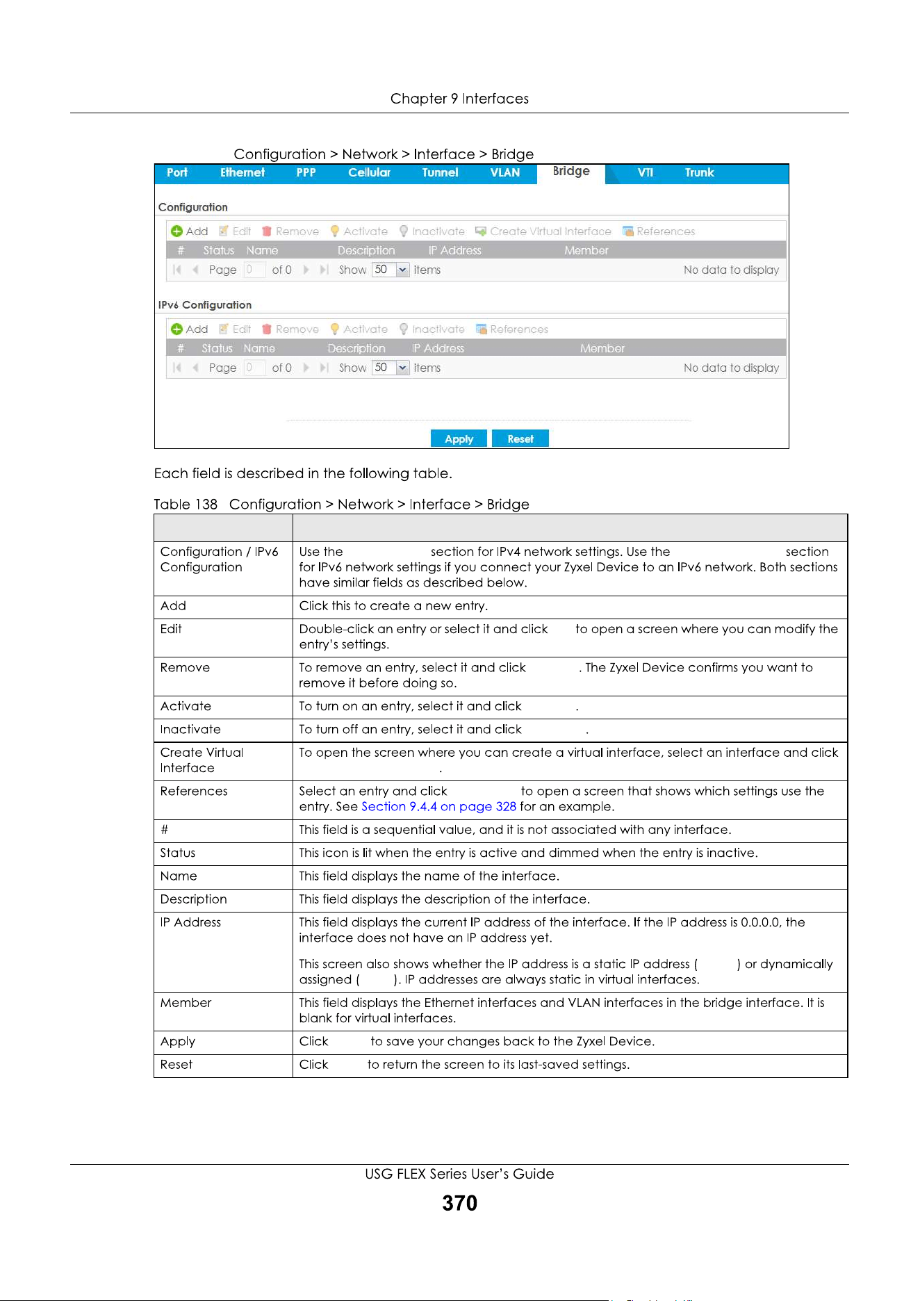Switch to the Port tab
Image resolution: width=920 pixels, height=1301 pixels.
point(177,173)
